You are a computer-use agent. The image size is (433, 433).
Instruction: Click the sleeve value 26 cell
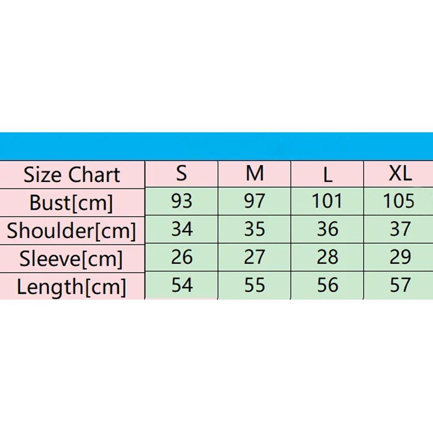tap(181, 257)
